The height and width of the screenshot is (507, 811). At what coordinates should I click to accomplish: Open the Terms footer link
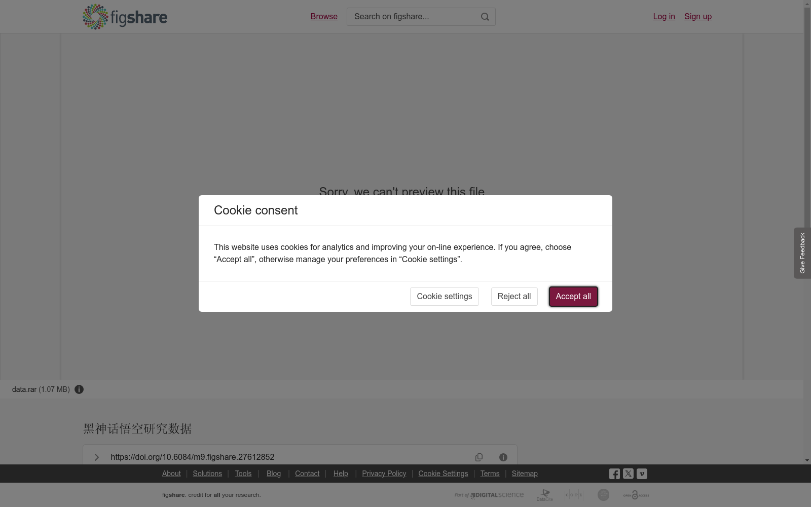[490, 474]
